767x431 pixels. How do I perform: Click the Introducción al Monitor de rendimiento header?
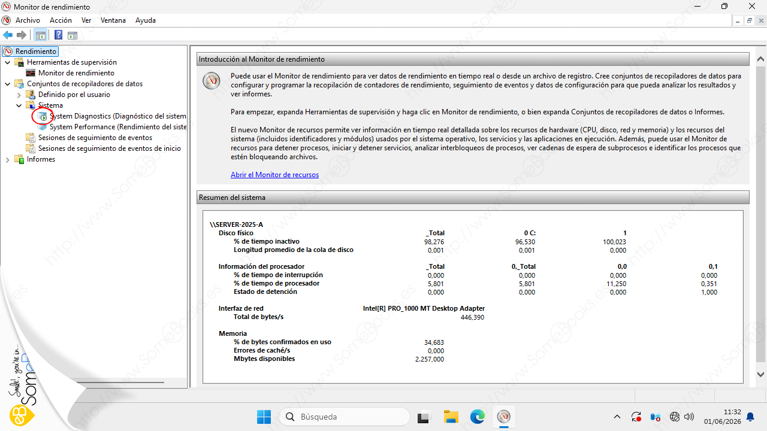pos(473,59)
